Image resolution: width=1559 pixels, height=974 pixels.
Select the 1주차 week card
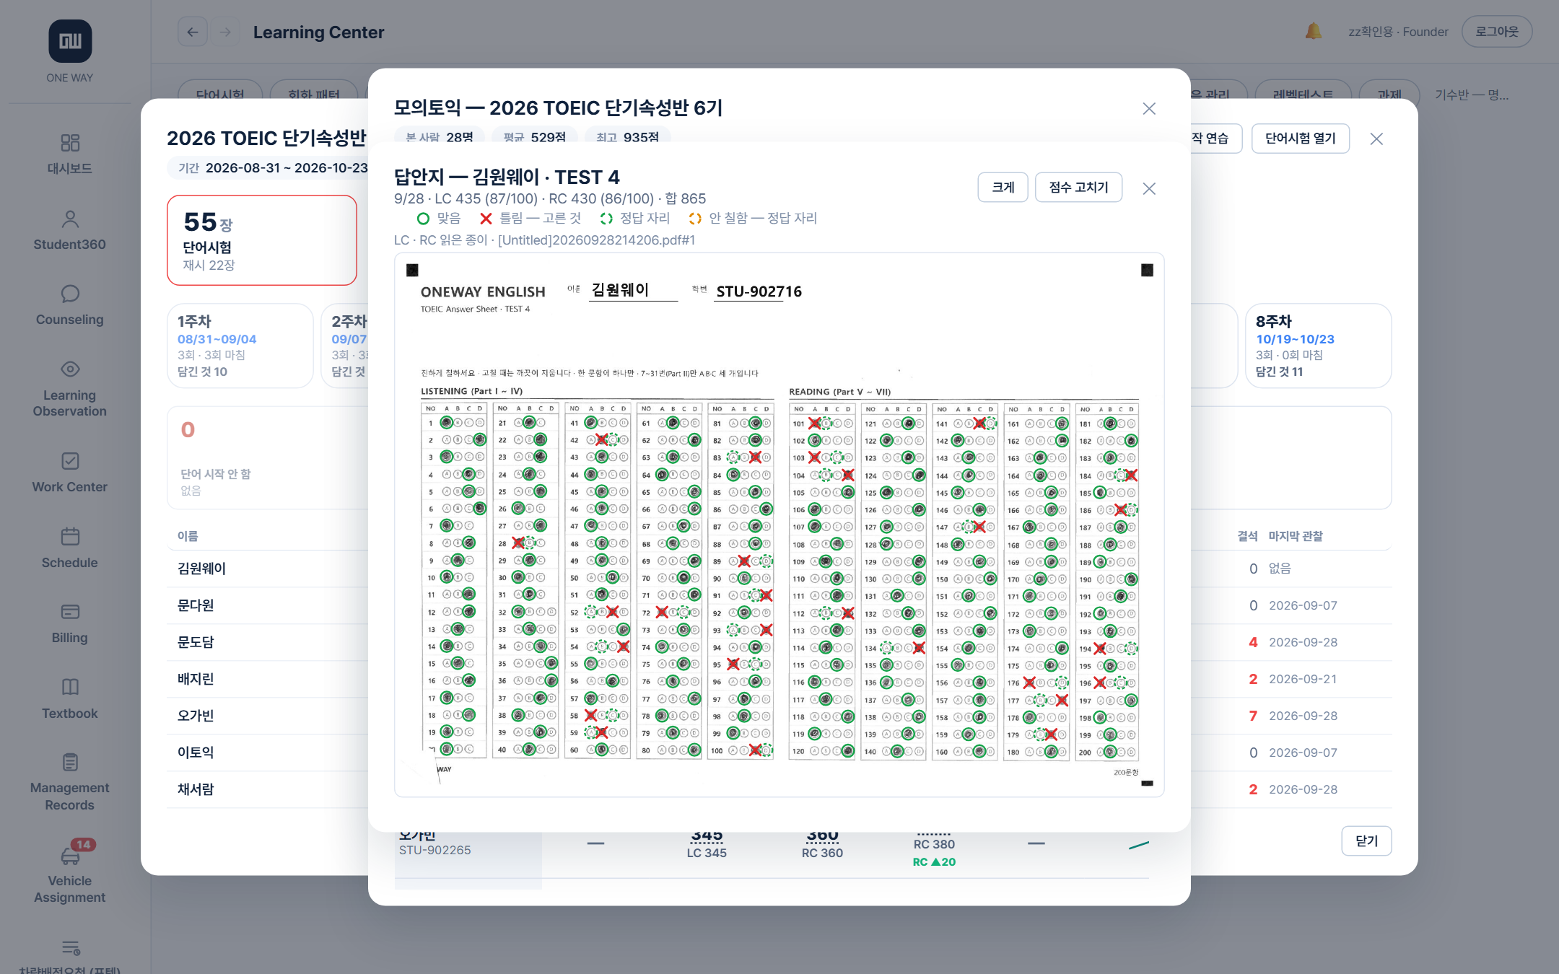coord(240,346)
